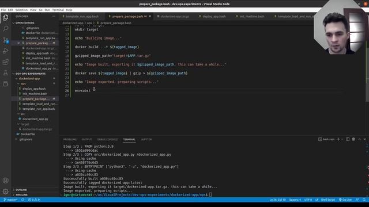Open the Help menu

[69, 10]
